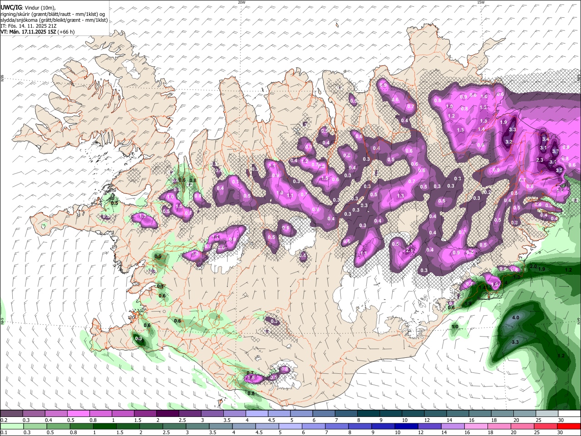
Task: Click the top legend row swatch labeled 0.2
Action: (12, 414)
